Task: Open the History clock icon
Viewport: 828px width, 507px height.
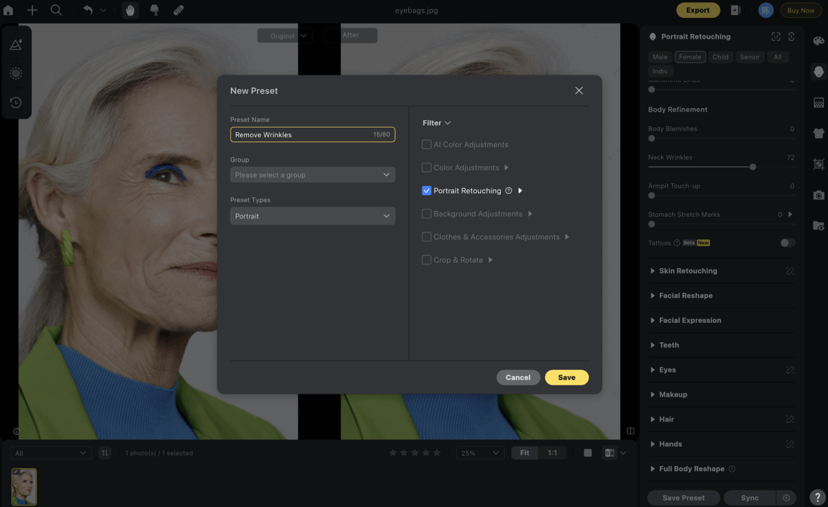Action: click(16, 103)
